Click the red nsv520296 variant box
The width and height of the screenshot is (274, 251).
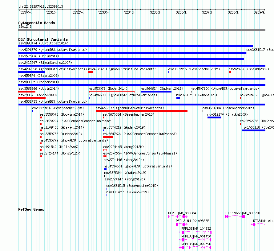click(x=230, y=72)
